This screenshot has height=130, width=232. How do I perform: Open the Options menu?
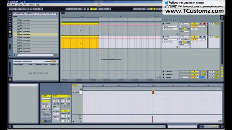click(x=32, y=5)
